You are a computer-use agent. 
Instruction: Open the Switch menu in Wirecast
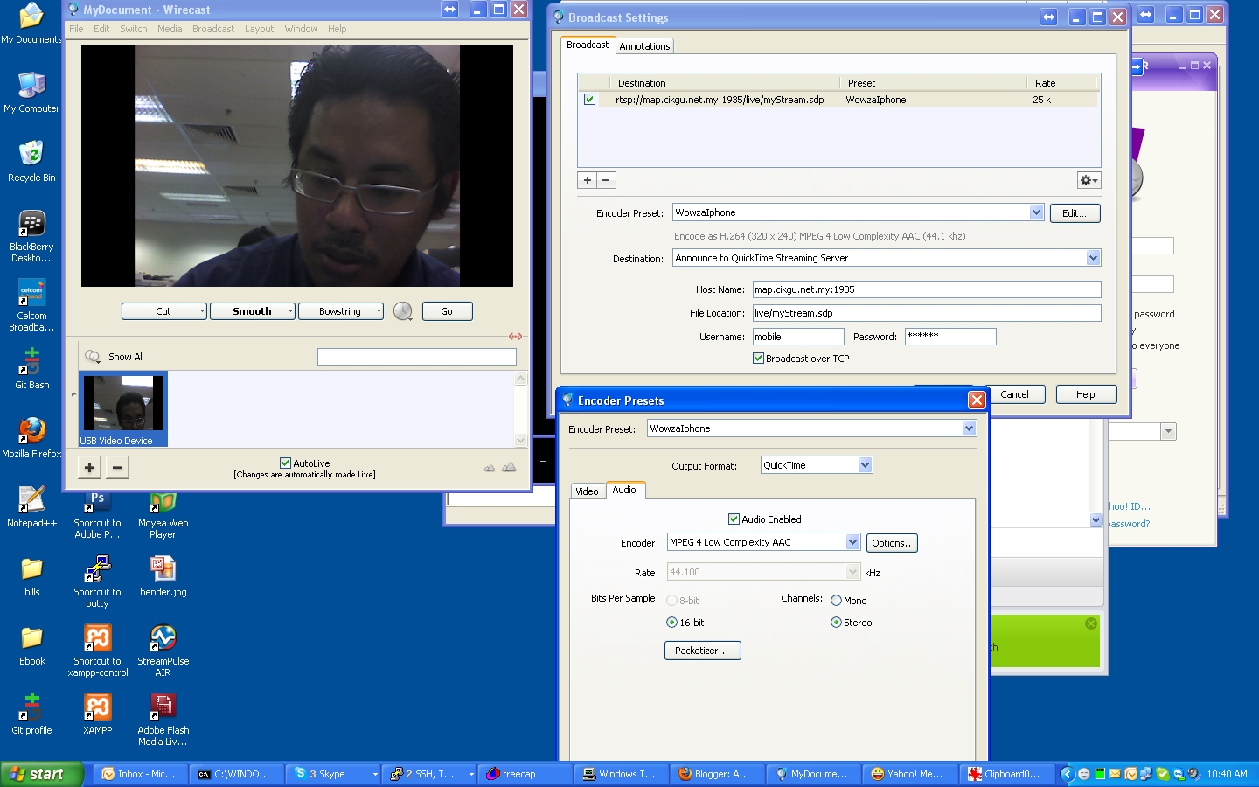(133, 29)
